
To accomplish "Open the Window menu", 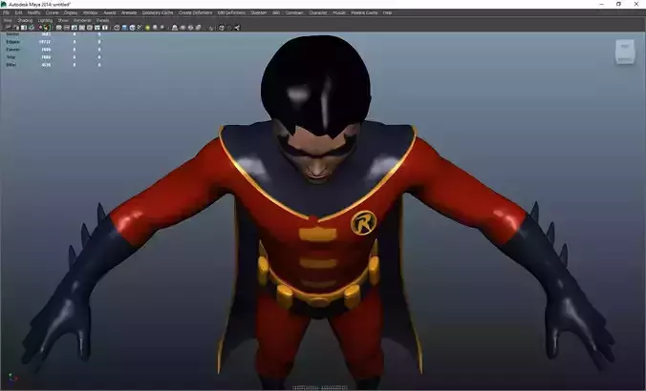I will coord(90,12).
